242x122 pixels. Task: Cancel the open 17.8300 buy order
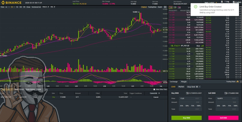156,97
